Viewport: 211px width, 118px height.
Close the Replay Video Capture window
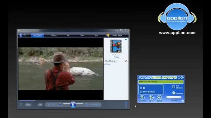[x=182, y=78]
